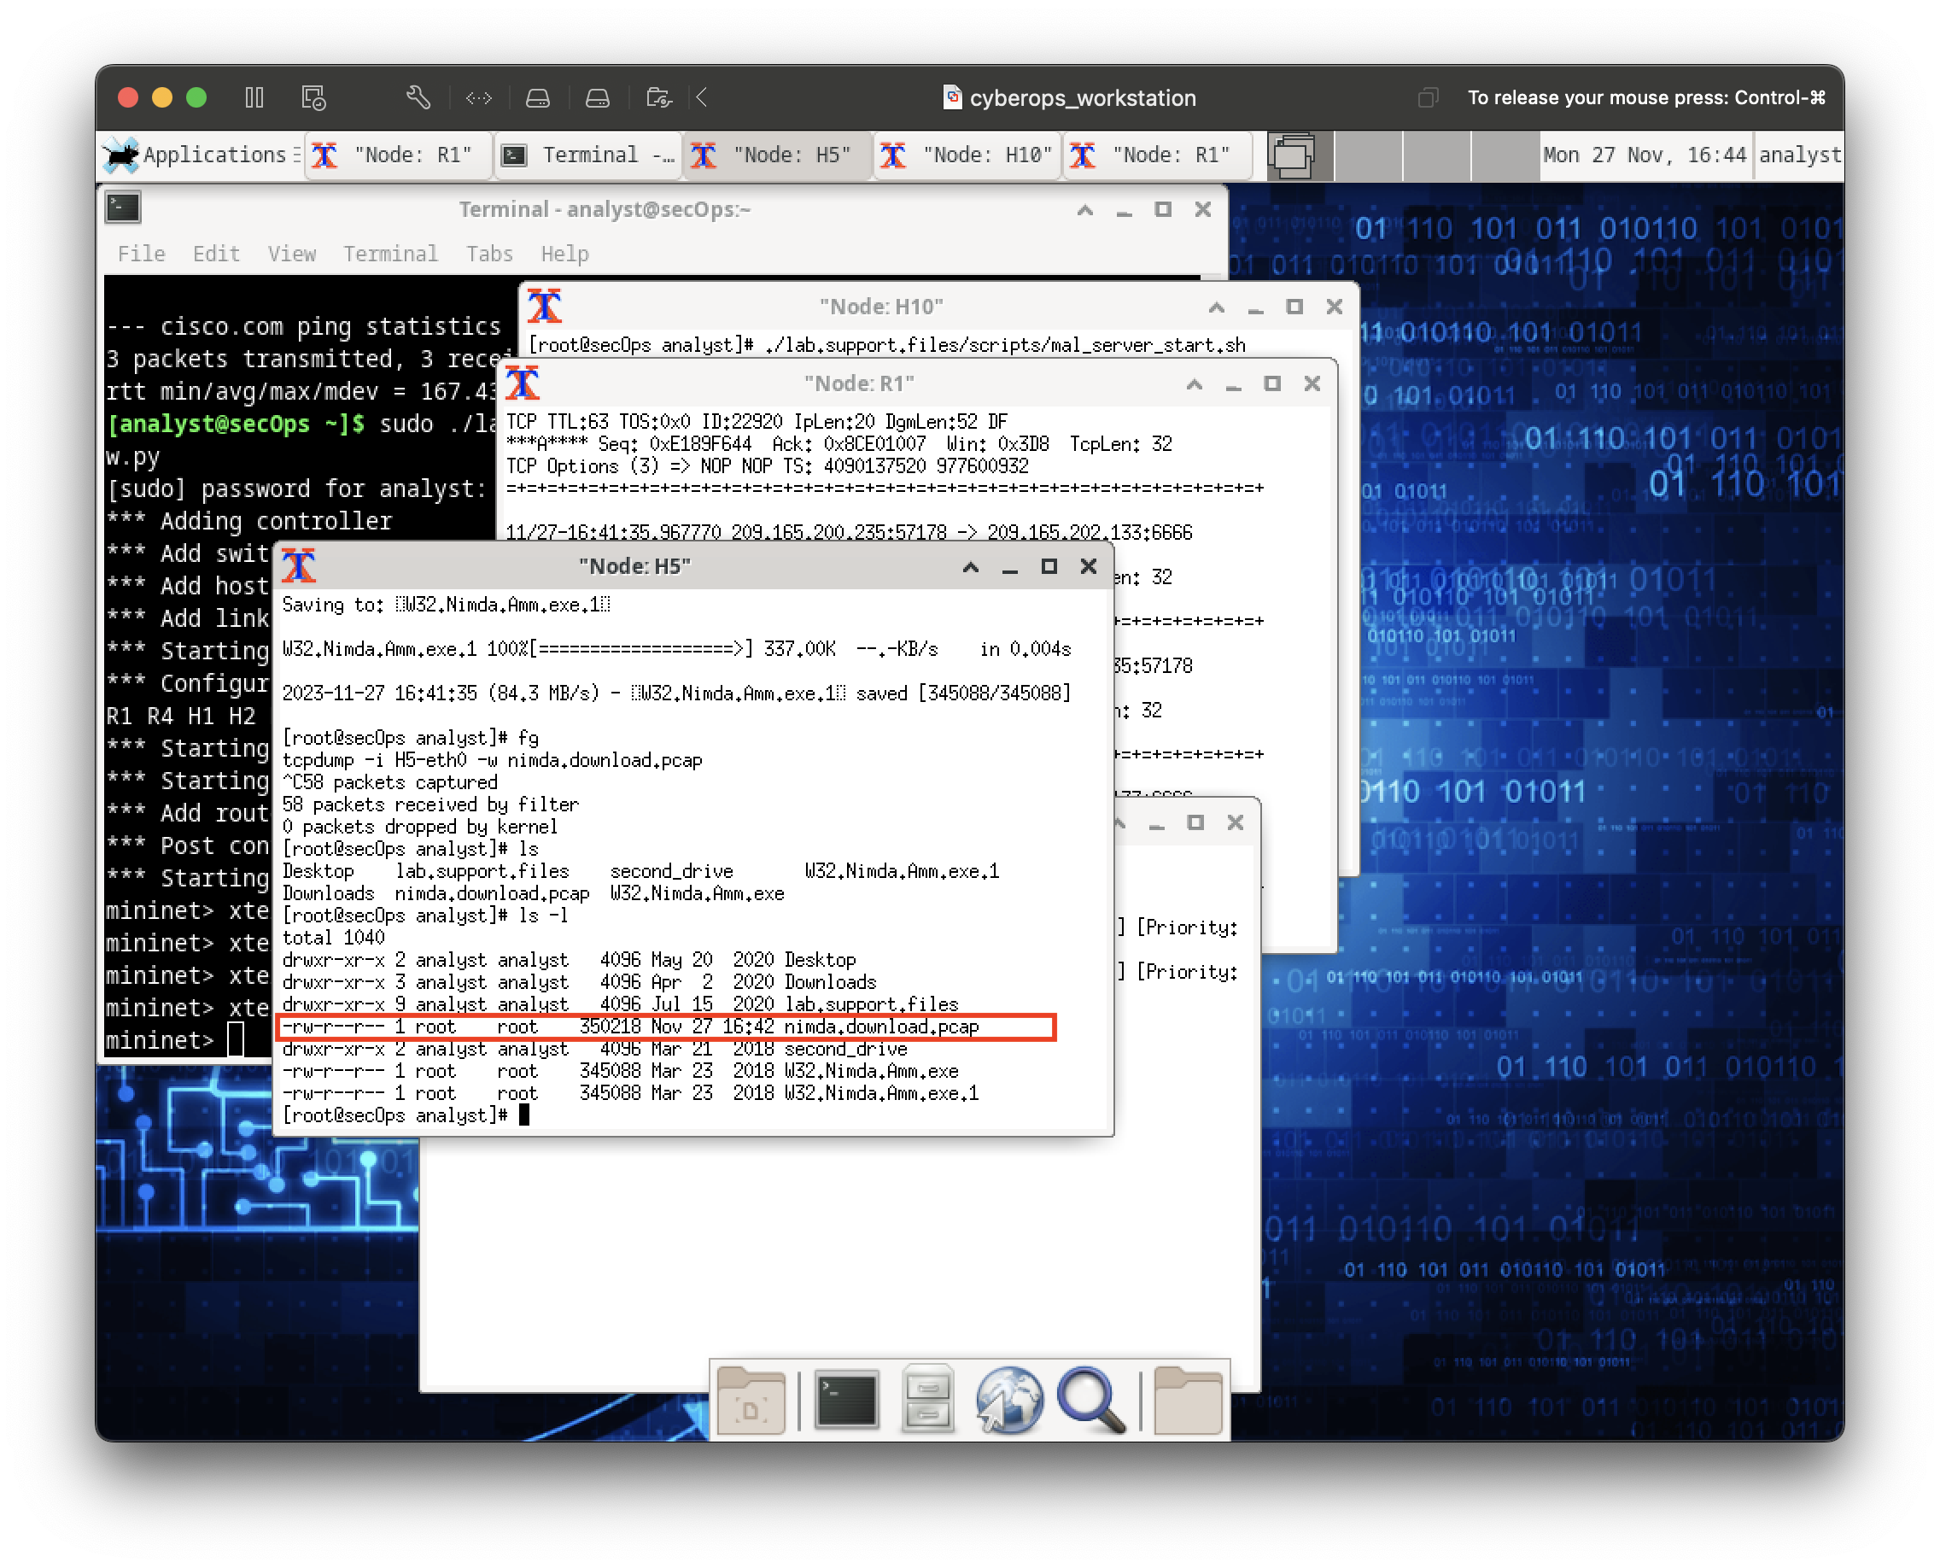Open the application finder magnifier in dock
Image resolution: width=1940 pixels, height=1568 pixels.
(x=1091, y=1399)
